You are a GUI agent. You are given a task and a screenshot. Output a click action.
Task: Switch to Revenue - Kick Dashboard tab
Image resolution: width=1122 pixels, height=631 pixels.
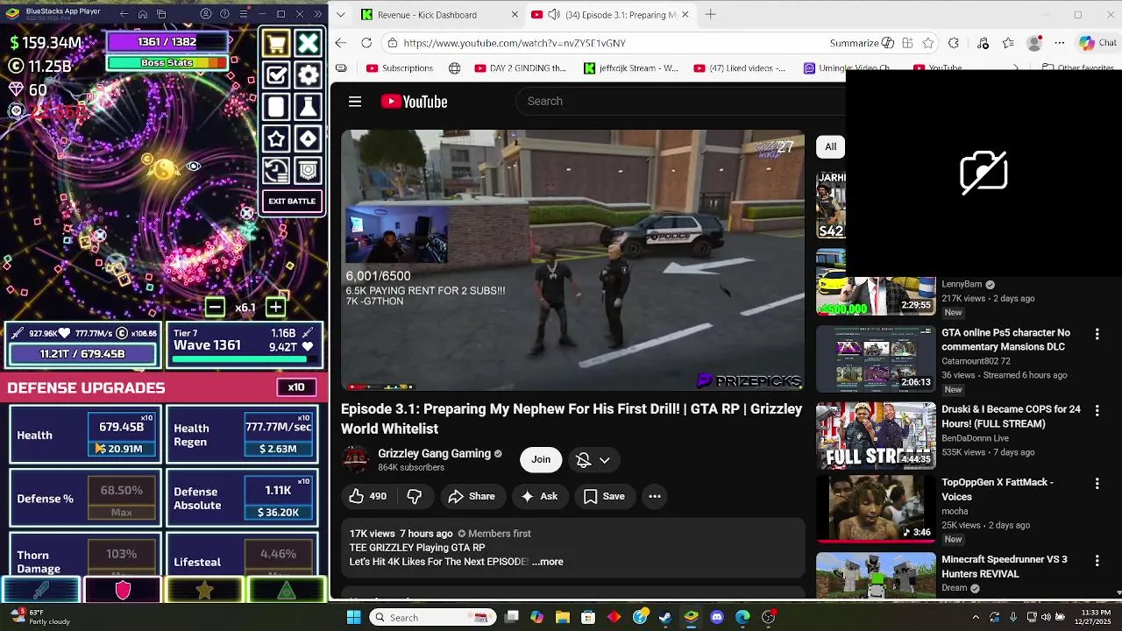427,15
